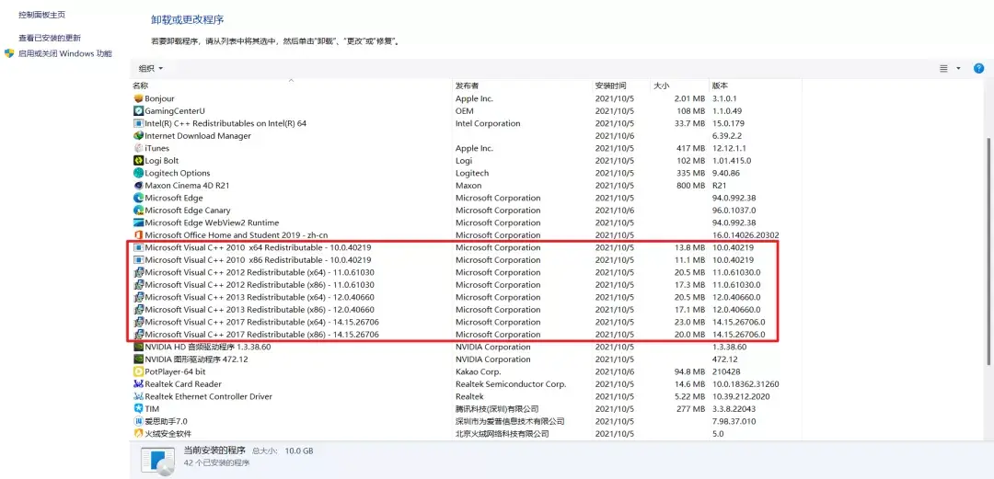Select the 爱思助手7.0 icon
Viewport: 994px width, 479px height.
coord(139,421)
